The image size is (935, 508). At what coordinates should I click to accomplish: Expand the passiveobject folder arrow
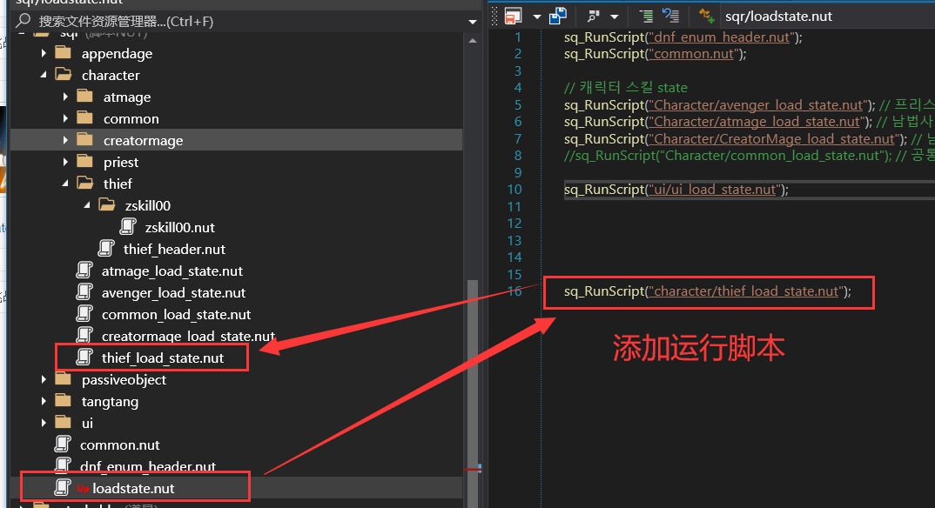coord(44,380)
